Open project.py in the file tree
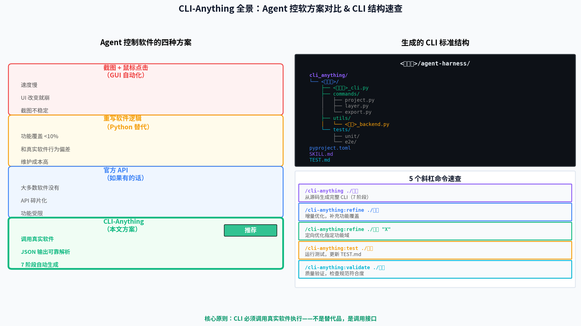This screenshot has height=326, width=581. tap(359, 100)
